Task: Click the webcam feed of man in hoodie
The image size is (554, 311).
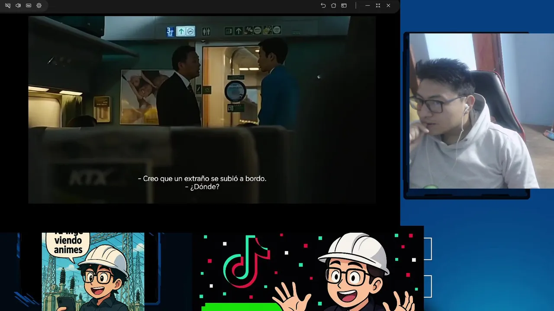Action: tap(481, 111)
